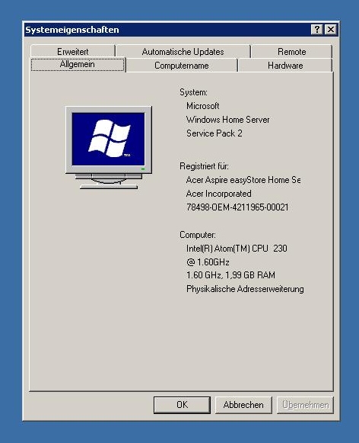Image resolution: width=359 pixels, height=443 pixels.
Task: Click the Physikalische Adresserweiterung text
Action: [245, 289]
